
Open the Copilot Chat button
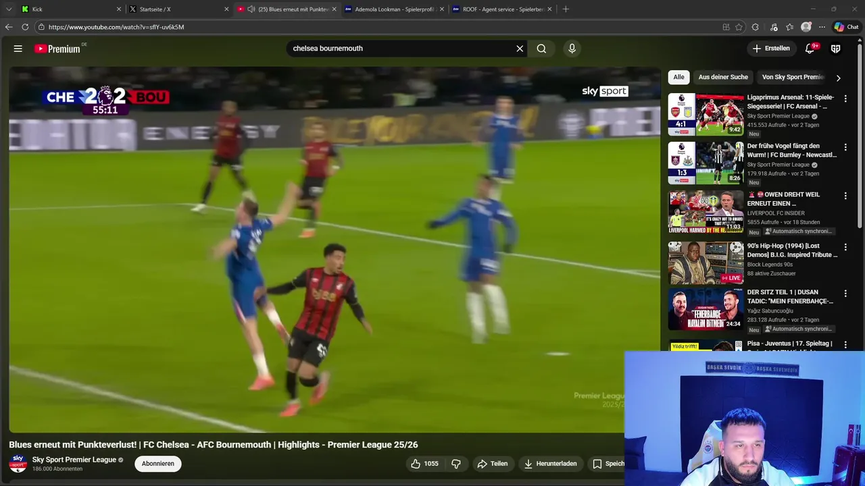tap(846, 27)
